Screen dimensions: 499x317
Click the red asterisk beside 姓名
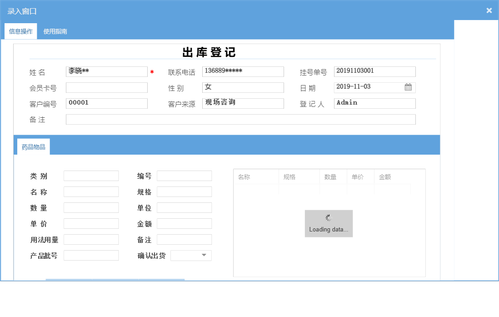click(151, 72)
